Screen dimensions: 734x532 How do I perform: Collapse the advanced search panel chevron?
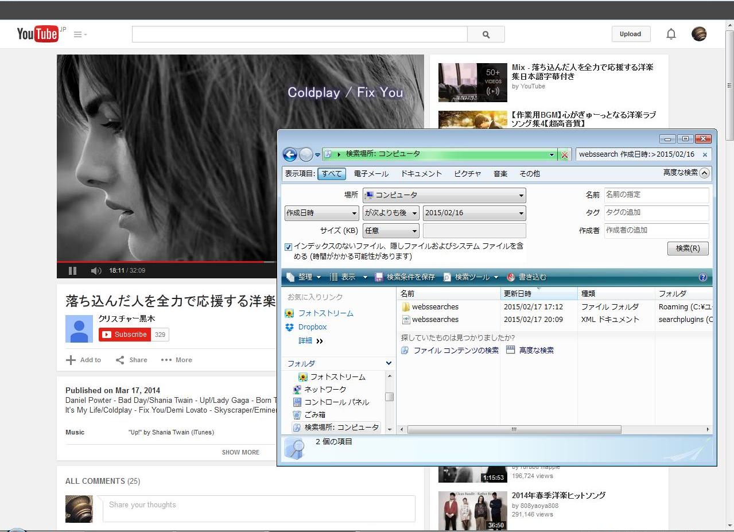click(x=705, y=173)
